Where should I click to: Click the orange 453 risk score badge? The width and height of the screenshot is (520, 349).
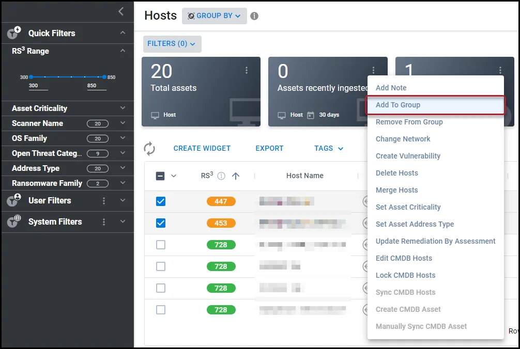221,223
